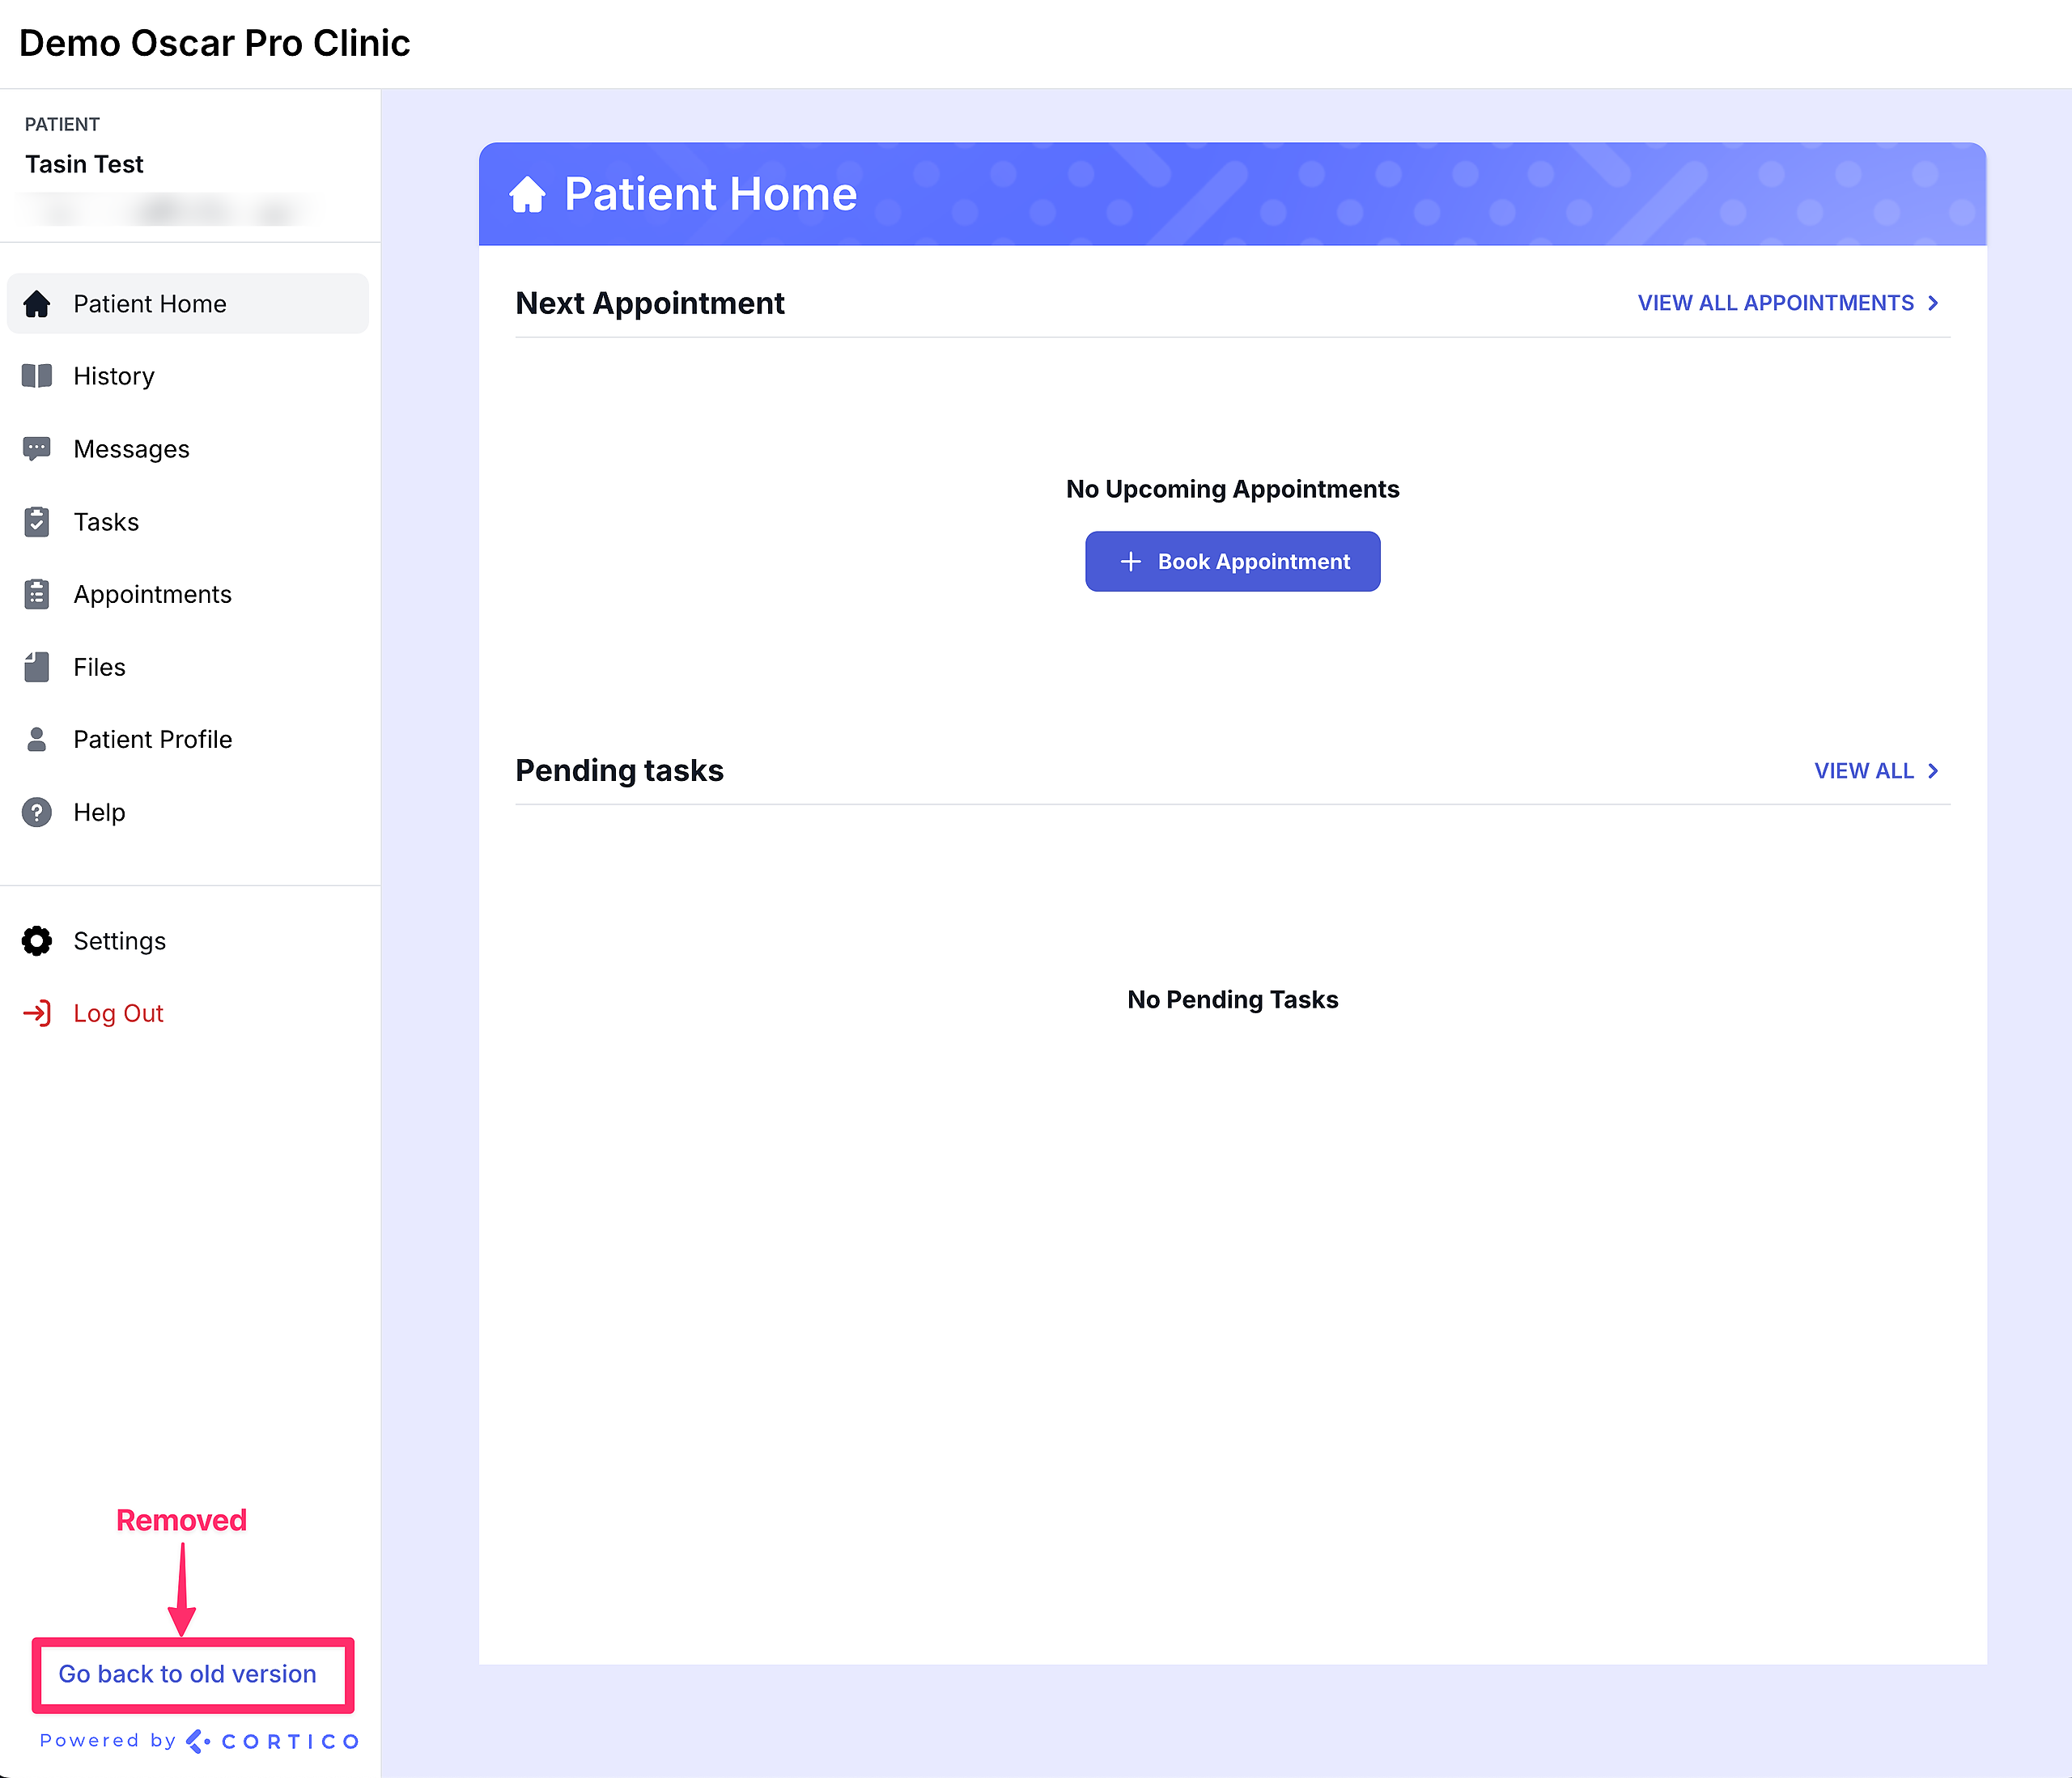
Task: Go to the Appointments section
Action: 152,594
